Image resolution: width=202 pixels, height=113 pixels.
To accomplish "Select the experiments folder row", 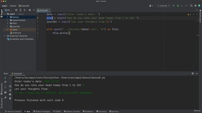I will click(20, 20).
